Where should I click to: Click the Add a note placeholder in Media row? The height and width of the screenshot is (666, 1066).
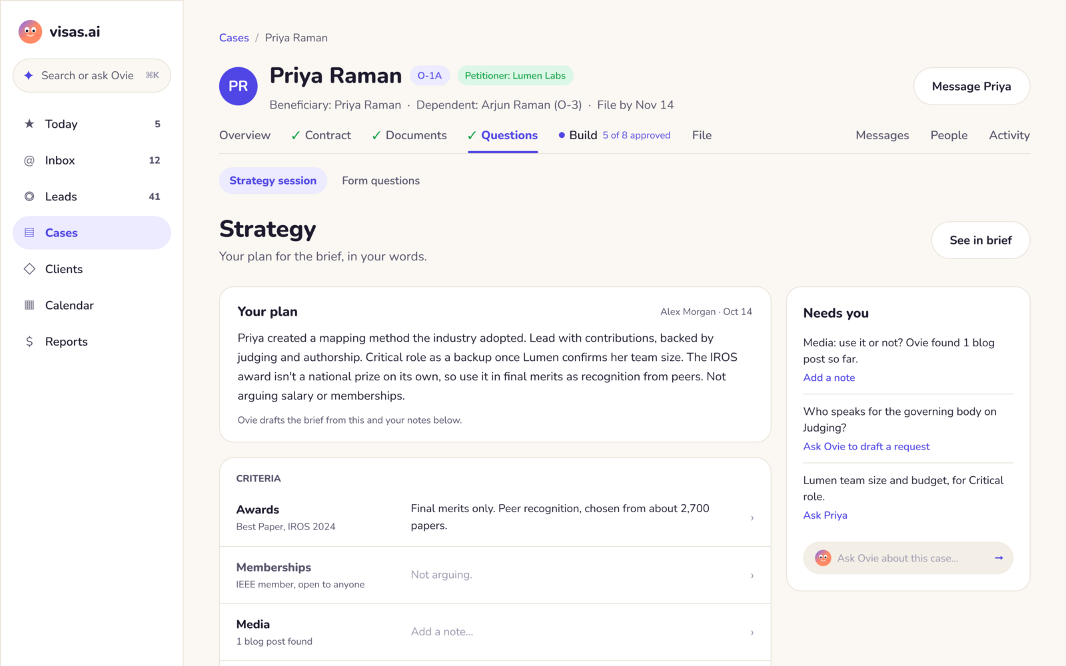442,631
